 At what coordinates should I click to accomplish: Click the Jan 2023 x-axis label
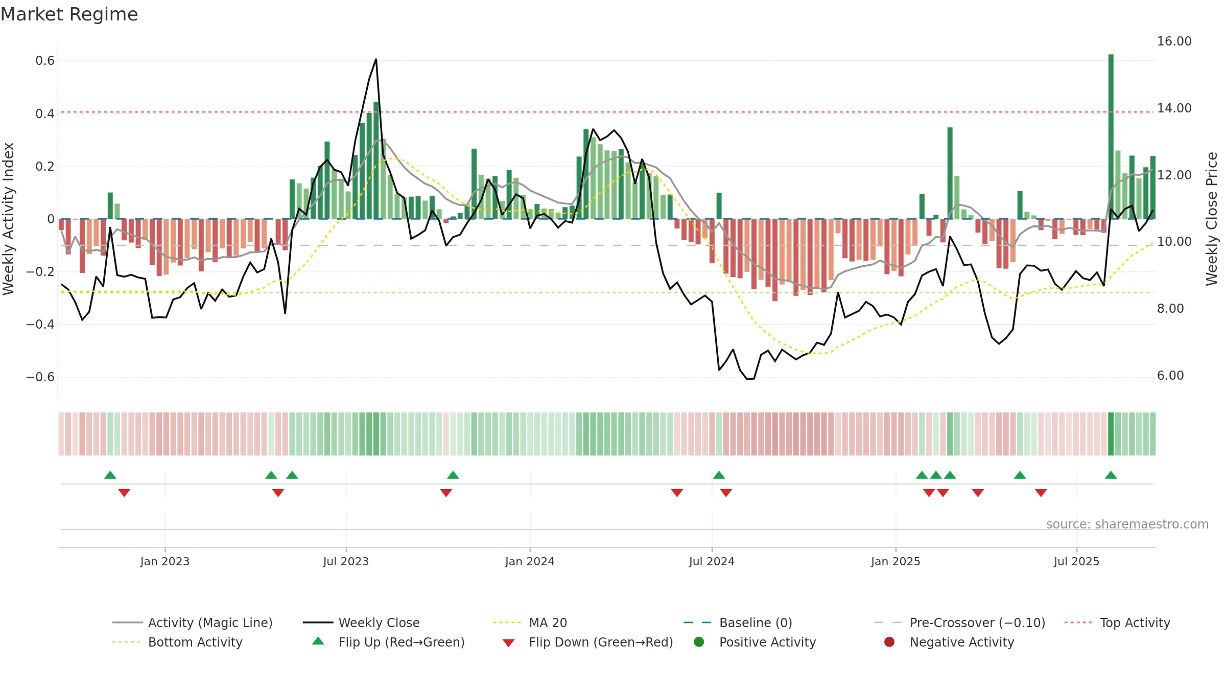[x=164, y=562]
